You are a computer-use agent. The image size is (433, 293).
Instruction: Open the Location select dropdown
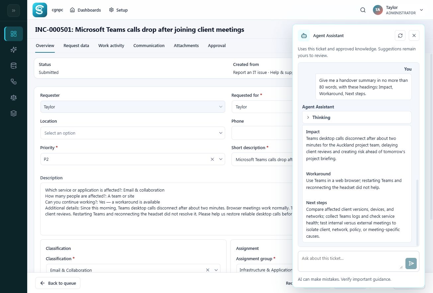point(132,133)
